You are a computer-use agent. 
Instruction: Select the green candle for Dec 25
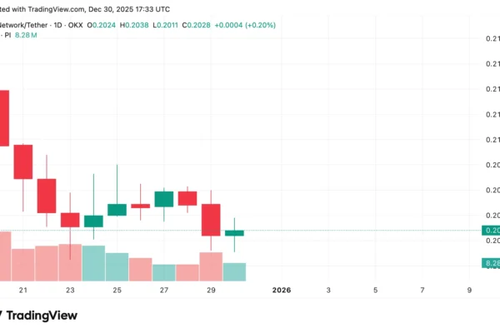point(117,210)
